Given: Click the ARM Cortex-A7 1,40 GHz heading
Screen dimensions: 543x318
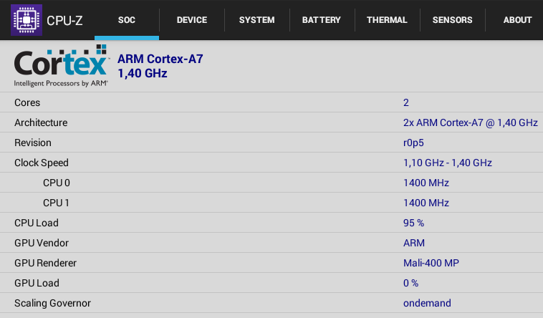Looking at the screenshot, I should click(x=160, y=66).
